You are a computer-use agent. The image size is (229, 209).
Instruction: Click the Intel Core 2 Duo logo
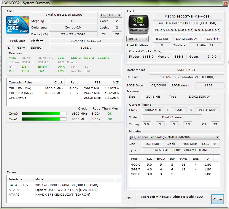[x=18, y=25]
